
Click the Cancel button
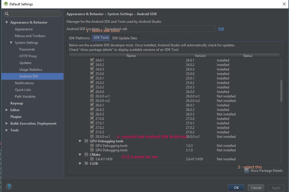coord(256,188)
